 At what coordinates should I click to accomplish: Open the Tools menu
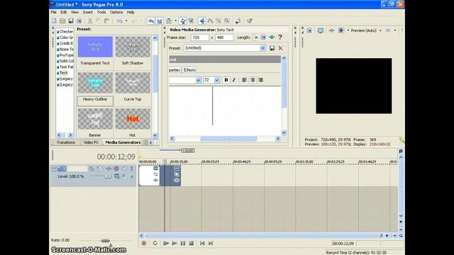tap(101, 12)
